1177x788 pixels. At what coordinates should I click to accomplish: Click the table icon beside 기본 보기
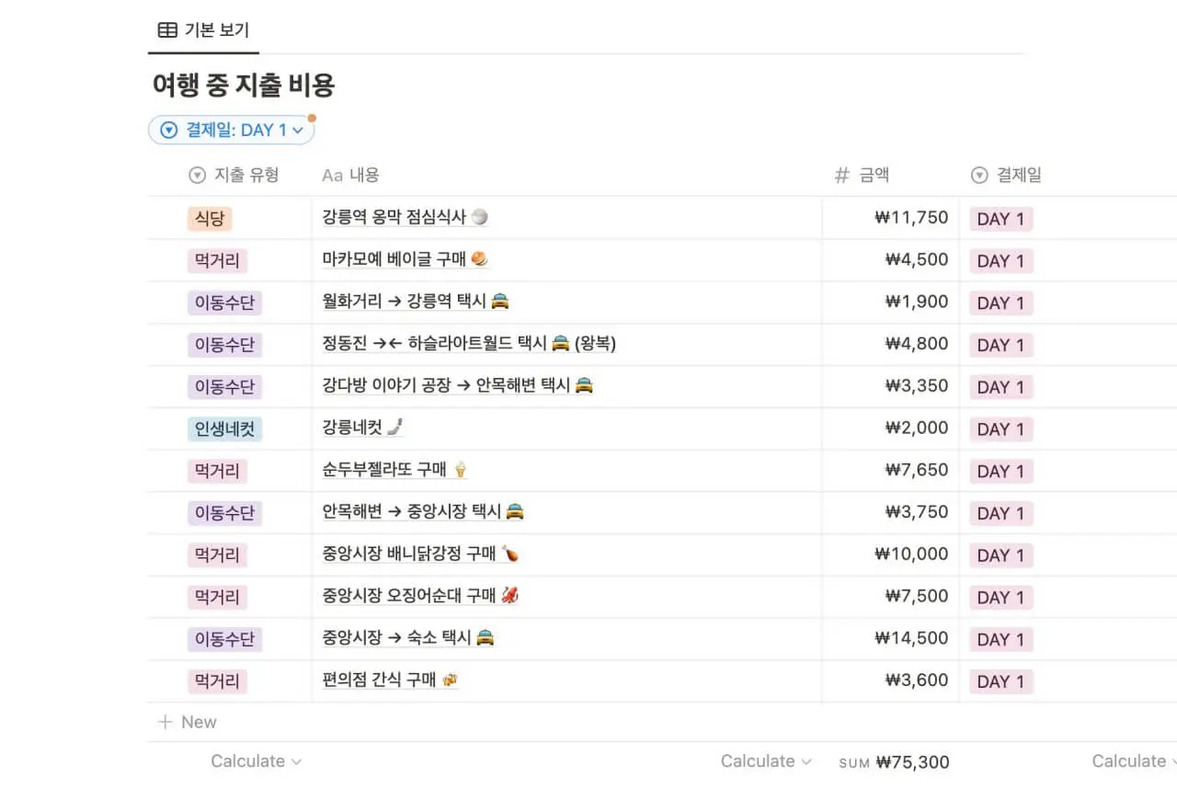click(x=167, y=29)
